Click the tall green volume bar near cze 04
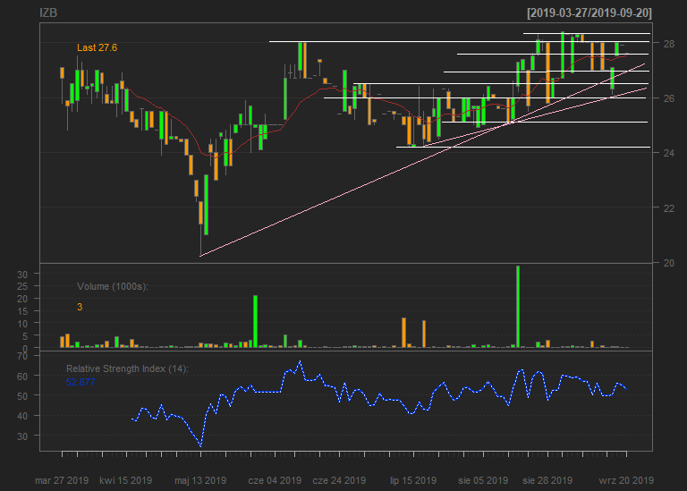687x491 pixels. tap(256, 321)
